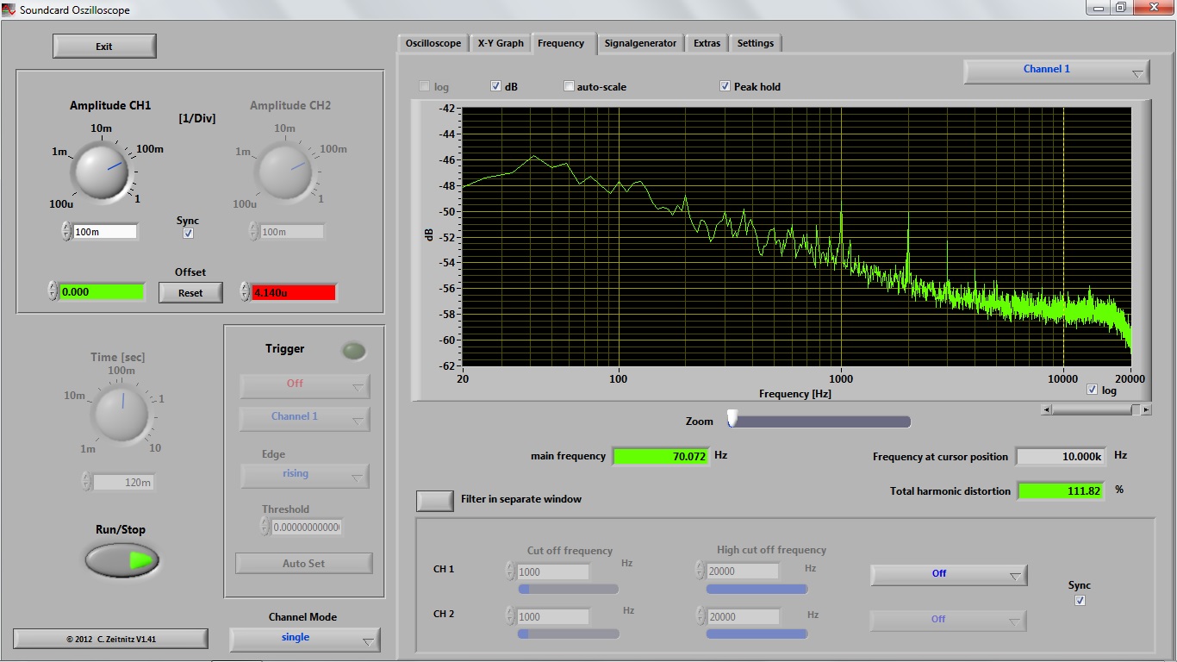Toggle the log checkbox under the graph

[x=1093, y=390]
